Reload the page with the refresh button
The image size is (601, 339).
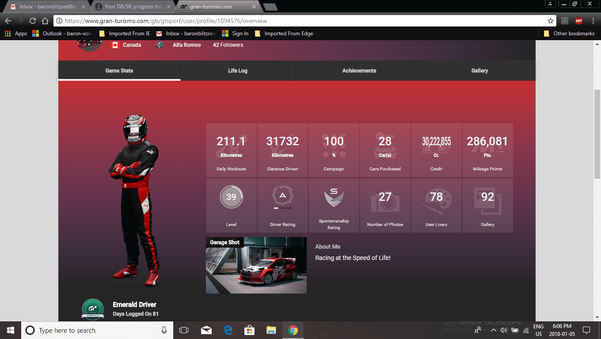(33, 21)
